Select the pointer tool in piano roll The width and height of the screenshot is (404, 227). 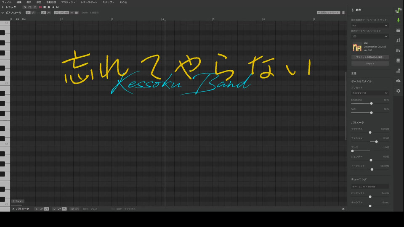point(28,13)
